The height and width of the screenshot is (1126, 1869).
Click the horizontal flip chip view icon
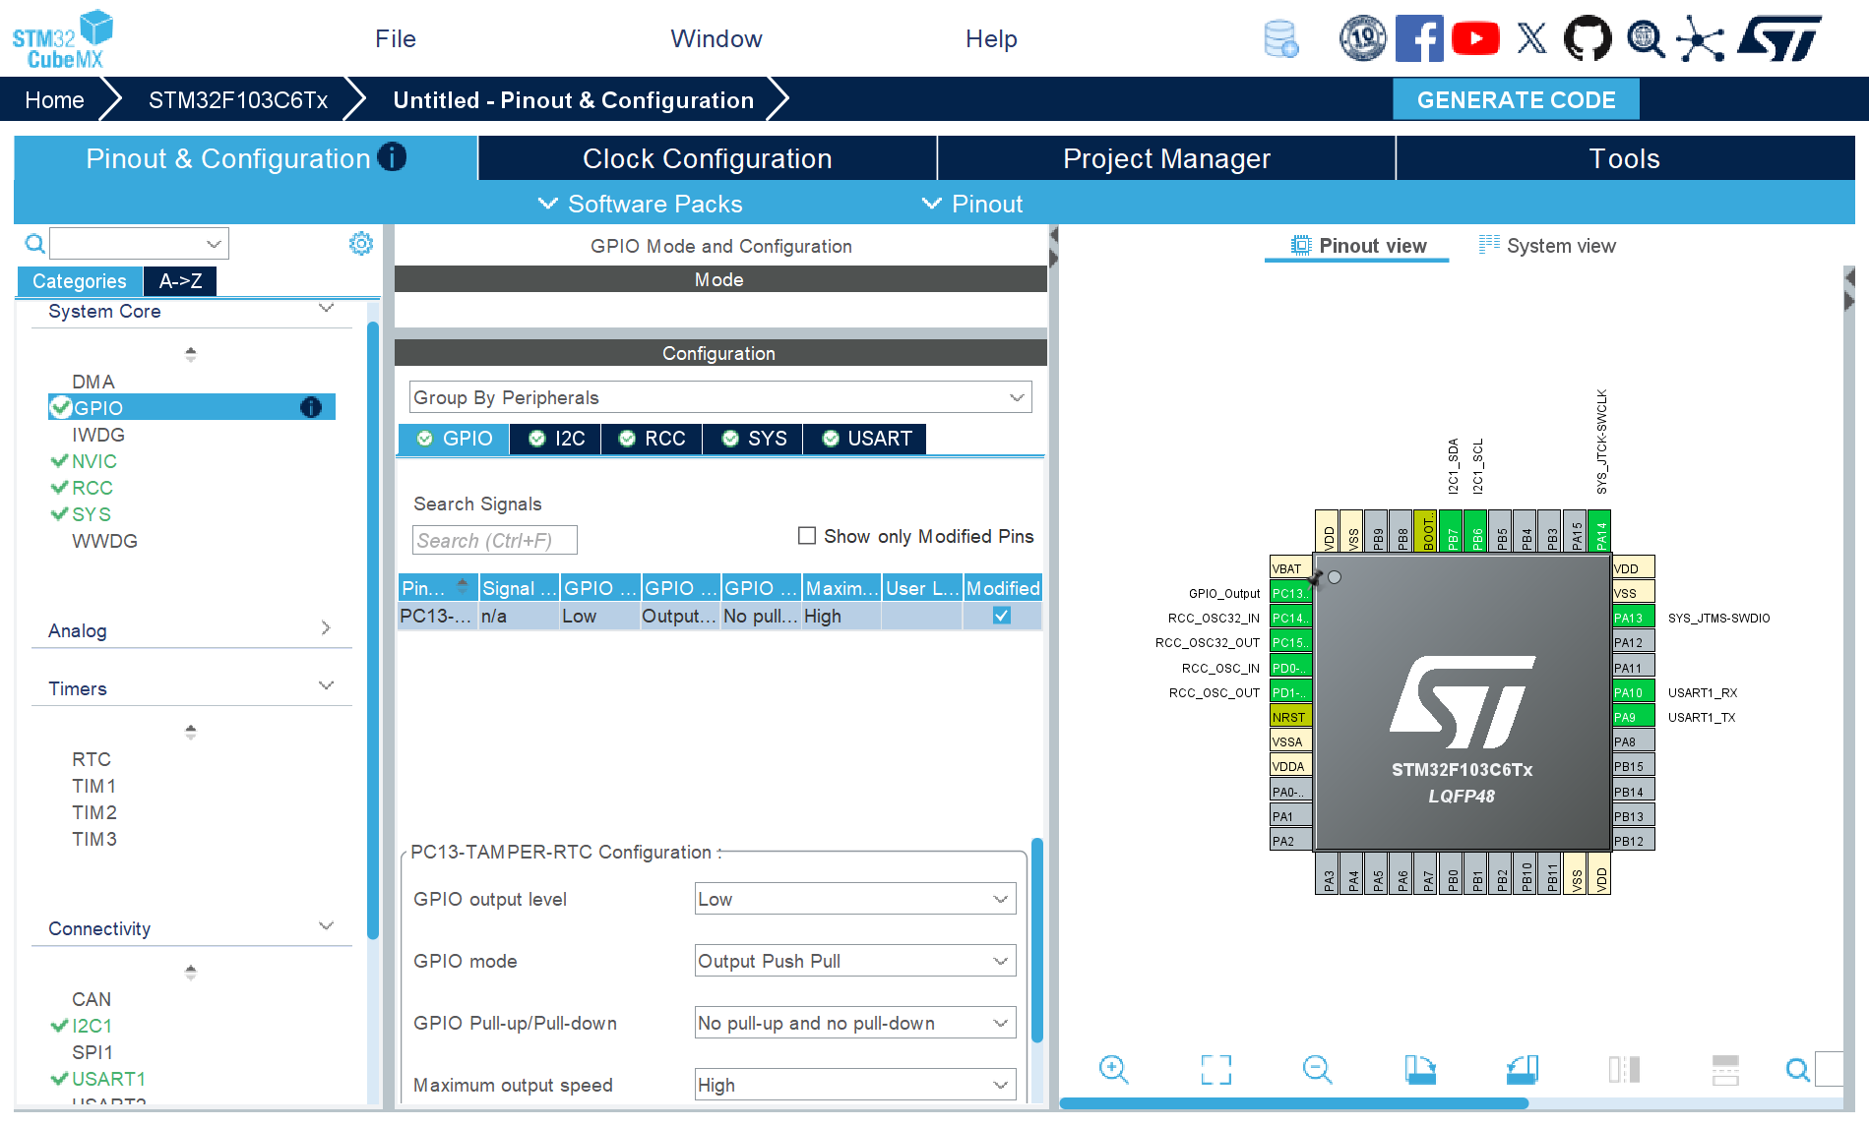pyautogui.click(x=1725, y=1069)
